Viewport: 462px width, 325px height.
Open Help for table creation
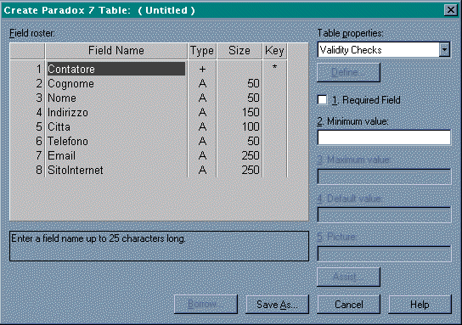click(x=420, y=304)
